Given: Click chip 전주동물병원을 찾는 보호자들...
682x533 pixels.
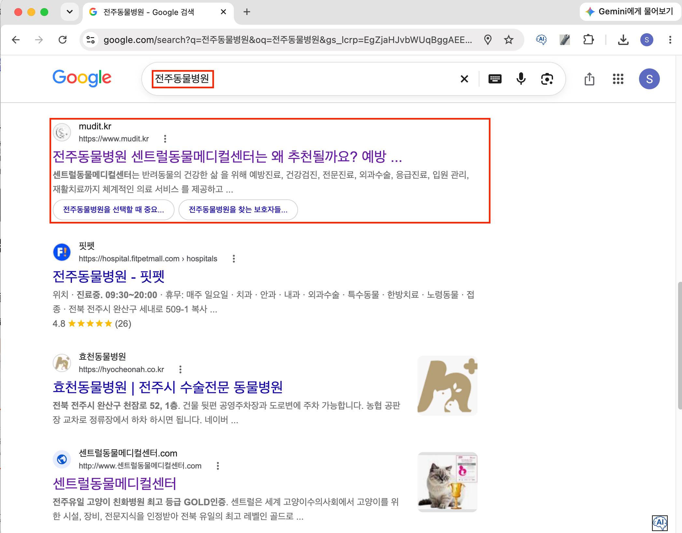Looking at the screenshot, I should 238,209.
